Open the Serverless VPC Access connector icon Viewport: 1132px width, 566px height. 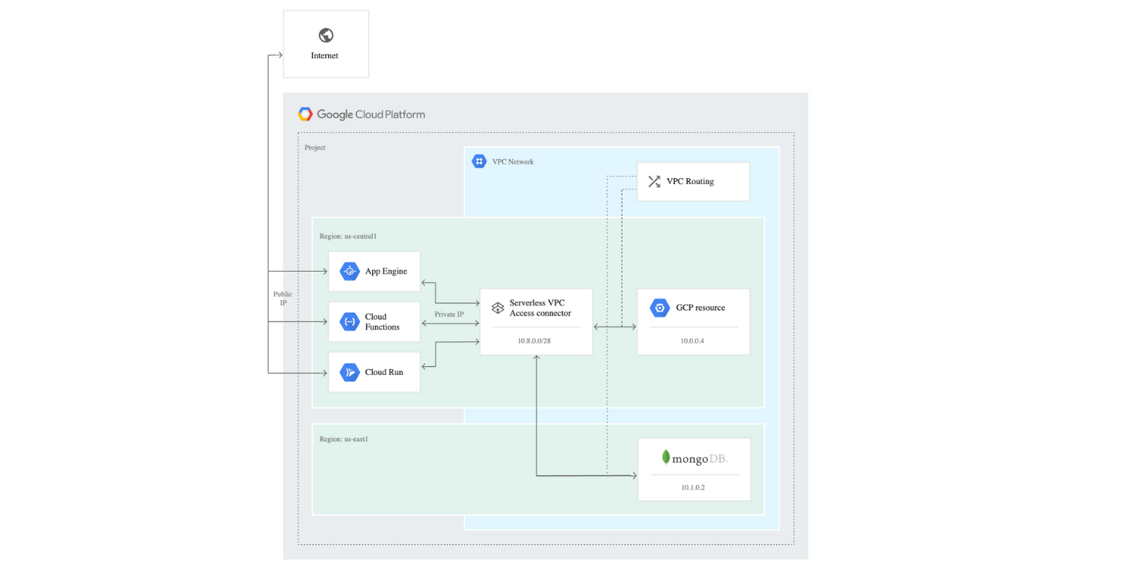tap(497, 308)
